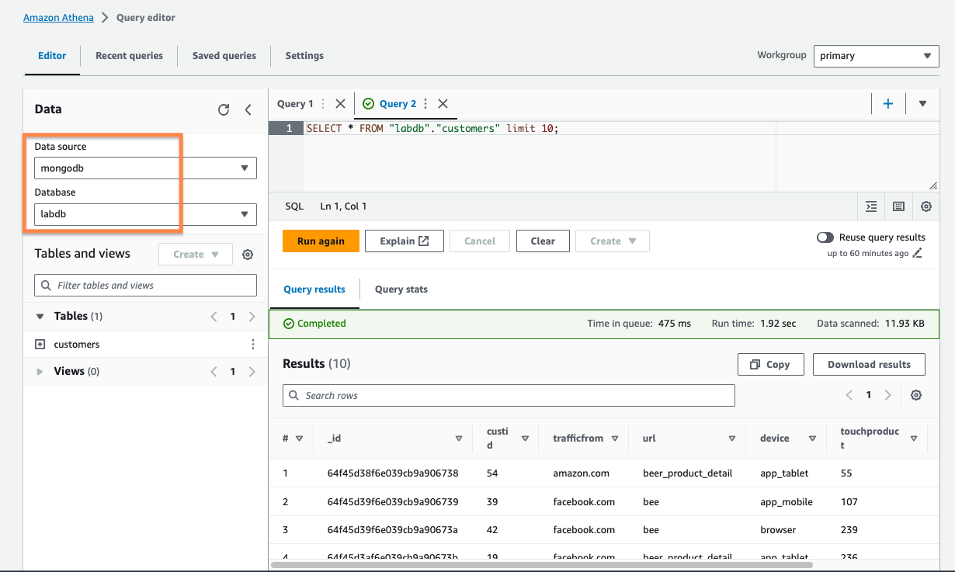Image resolution: width=955 pixels, height=572 pixels.
Task: Open the Workgroup dropdown
Action: tap(877, 56)
